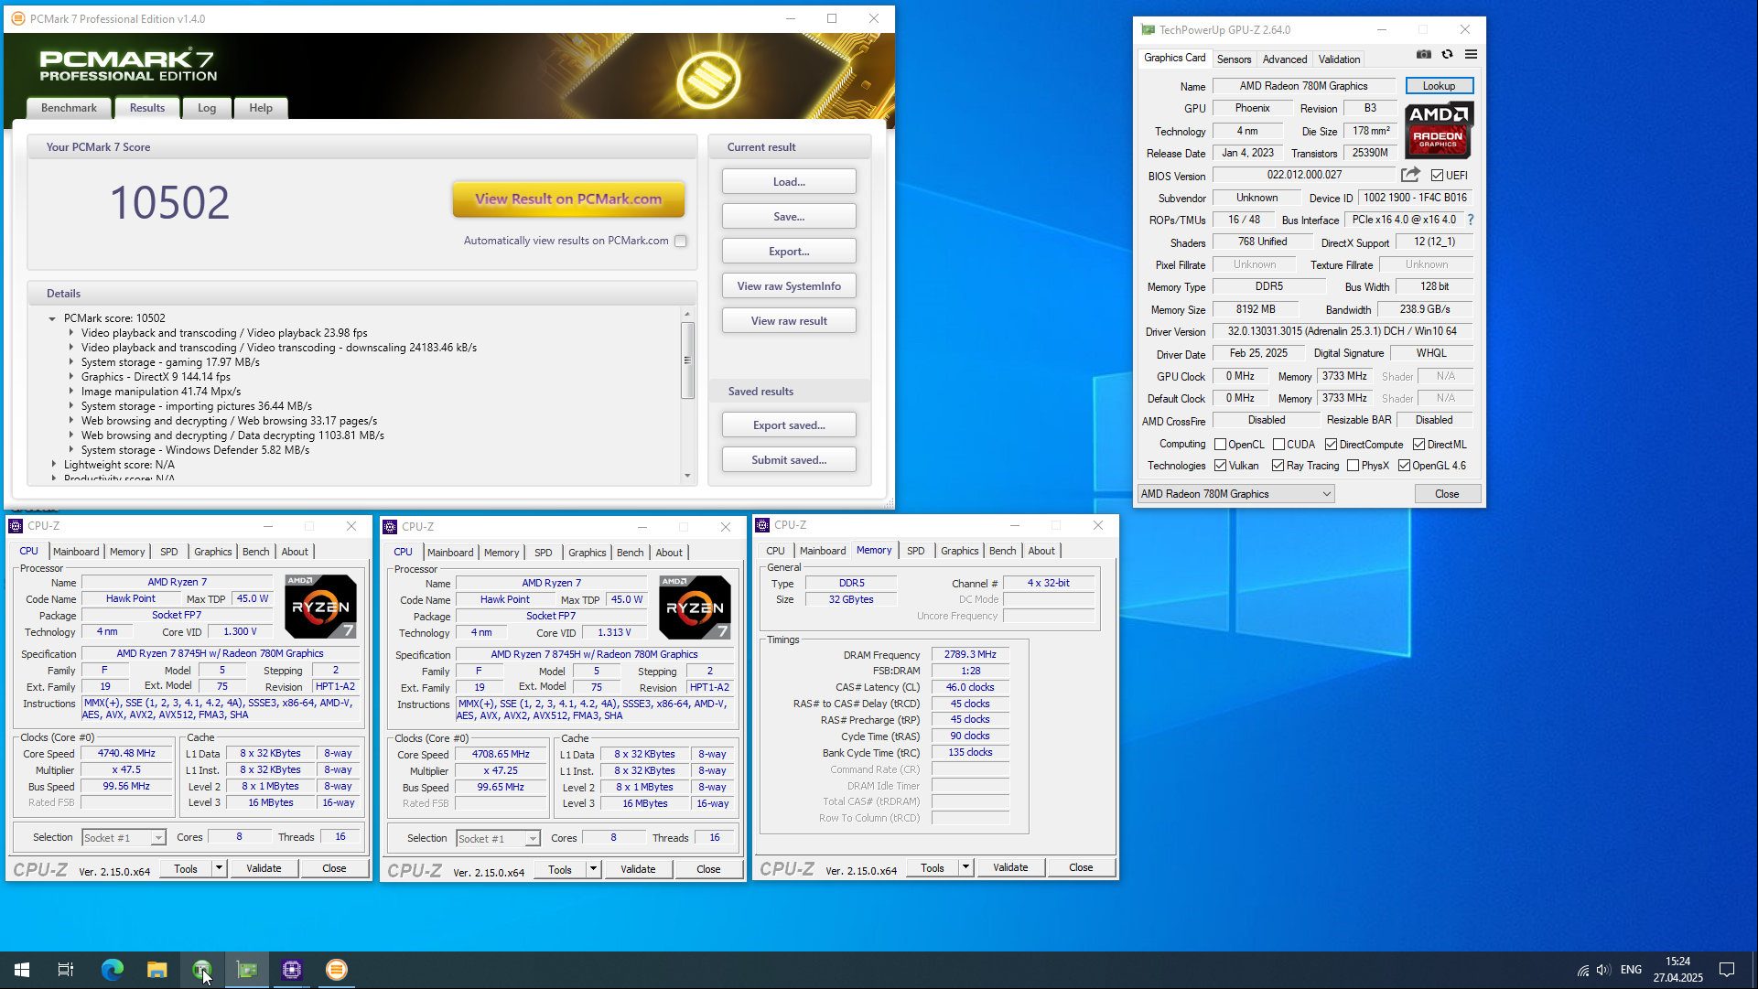Open Tools dropdown arrow in first CPU-Z
Image resolution: width=1758 pixels, height=989 pixels.
pos(219,868)
